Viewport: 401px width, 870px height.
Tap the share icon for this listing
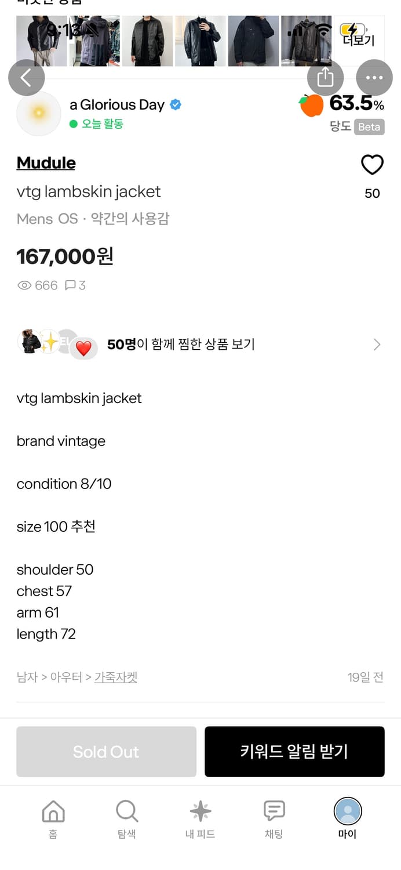[325, 77]
